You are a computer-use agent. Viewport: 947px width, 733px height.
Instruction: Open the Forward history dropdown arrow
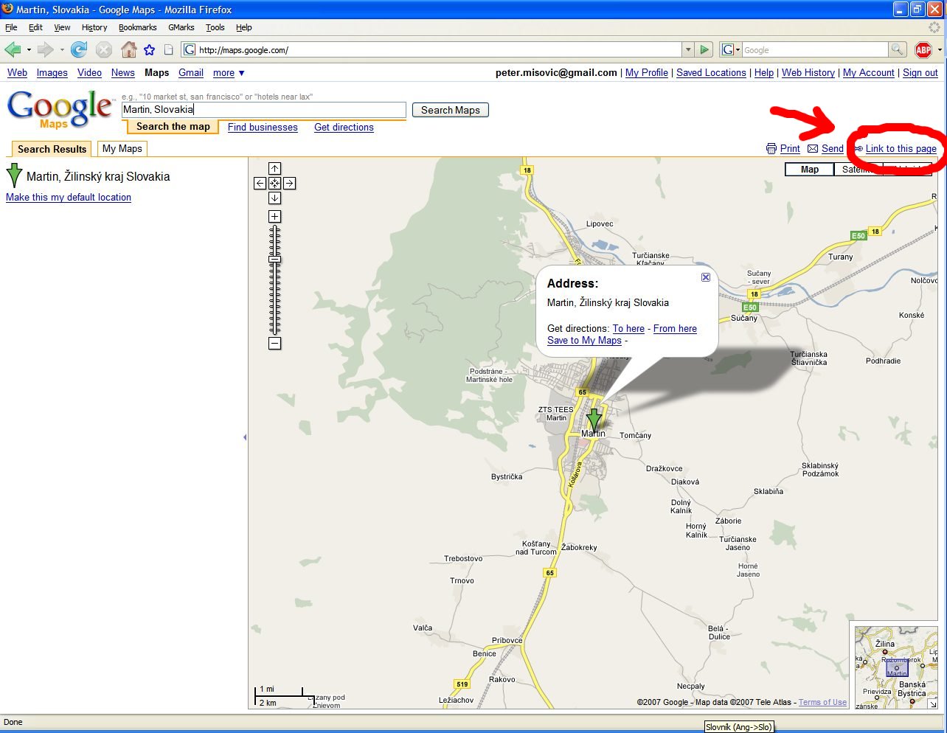(62, 50)
